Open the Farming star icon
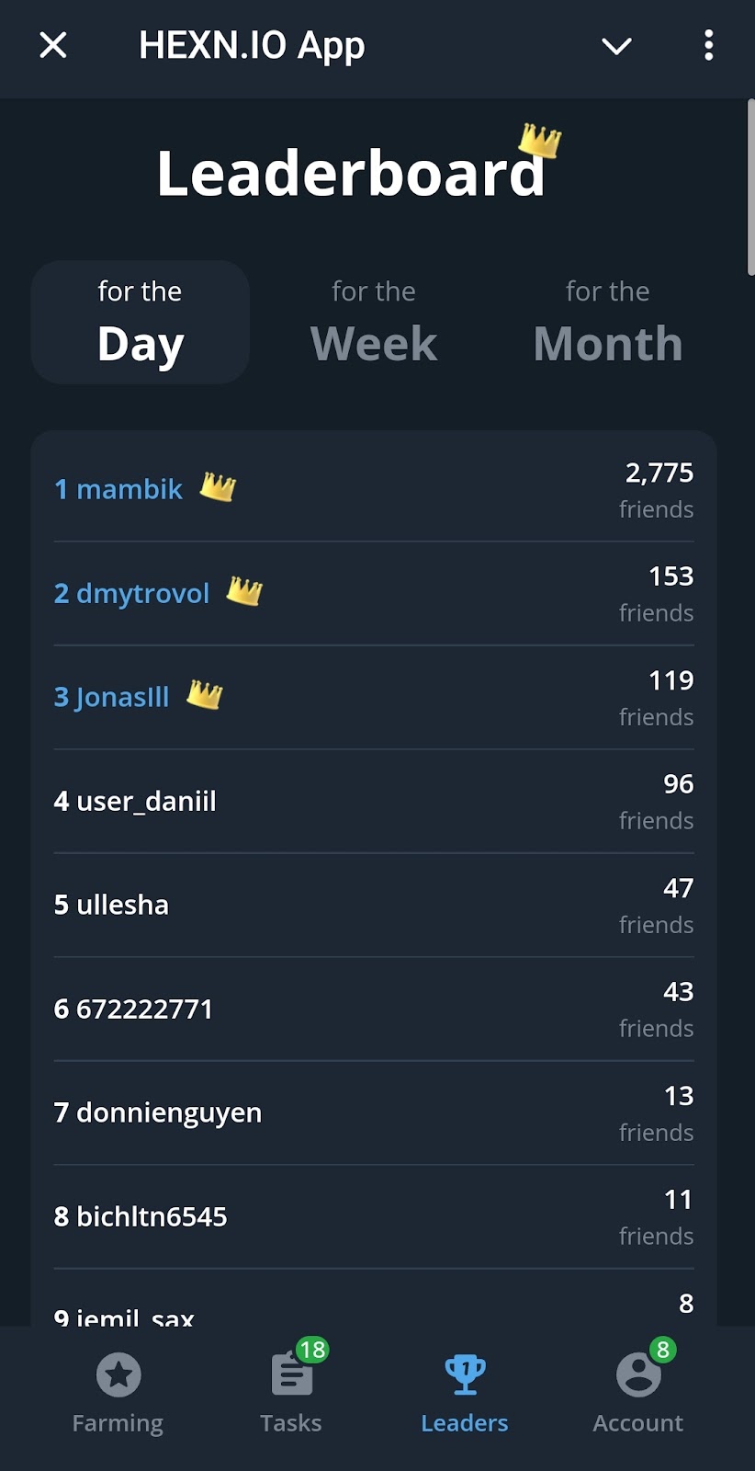The height and width of the screenshot is (1471, 755). click(118, 1375)
